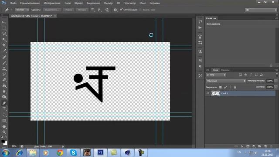This screenshot has height=157, width=279.
Task: Open the Фильтр menu
Action: click(108, 3)
